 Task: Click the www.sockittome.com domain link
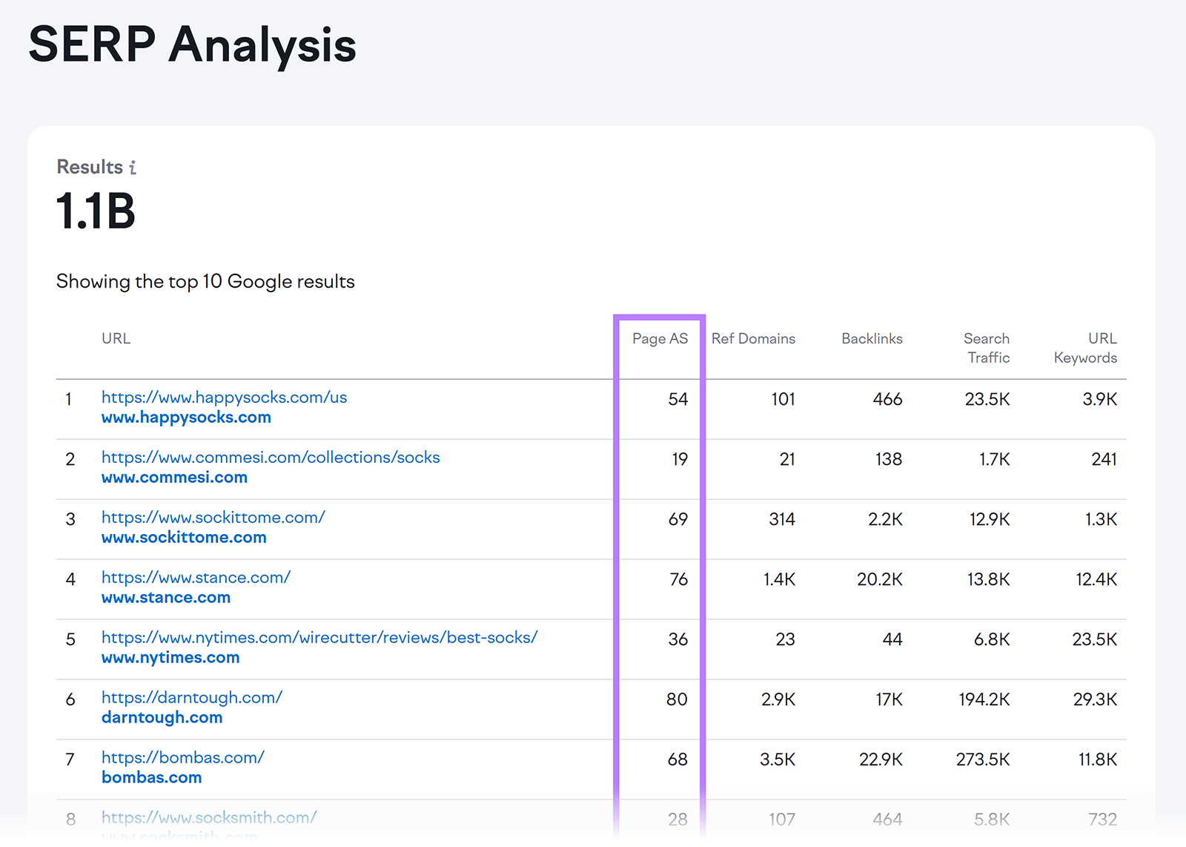click(x=183, y=538)
